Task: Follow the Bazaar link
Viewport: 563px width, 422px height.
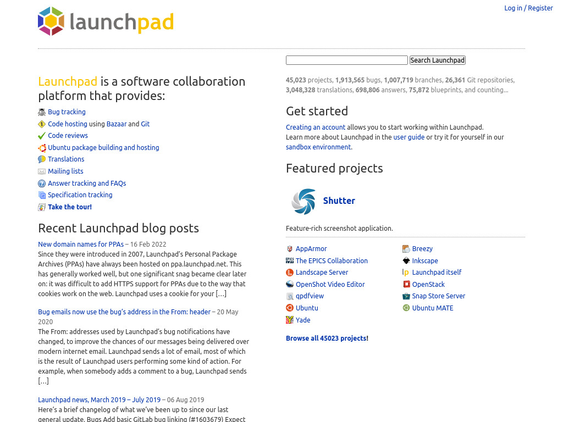Action: coord(117,124)
